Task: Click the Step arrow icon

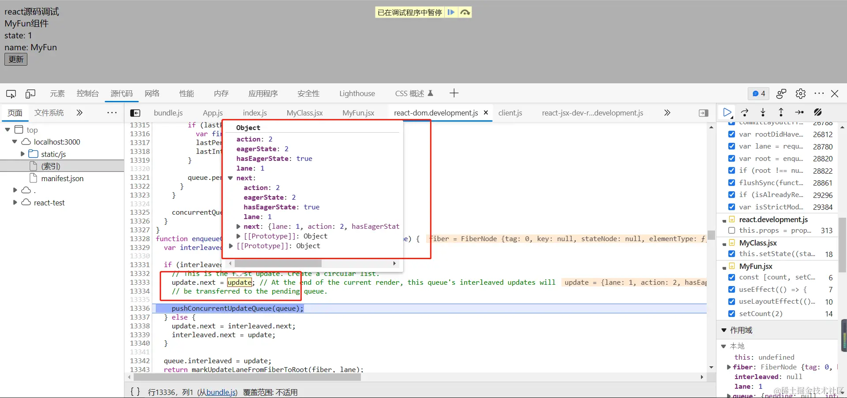Action: pyautogui.click(x=799, y=112)
